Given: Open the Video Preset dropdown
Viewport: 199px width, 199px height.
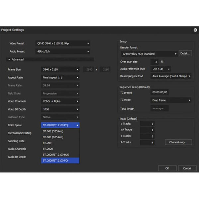Looking at the screenshot, I should tap(63, 43).
